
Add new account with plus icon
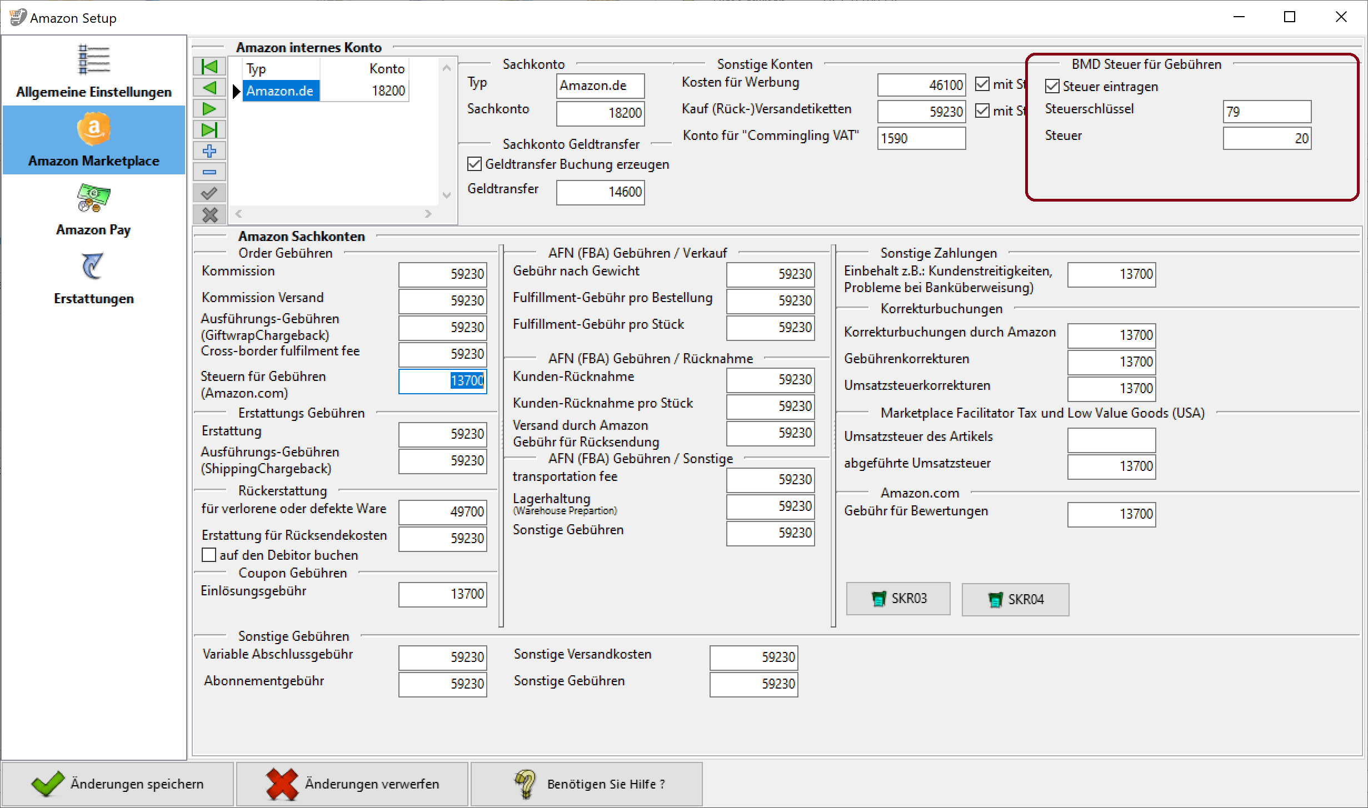point(209,151)
